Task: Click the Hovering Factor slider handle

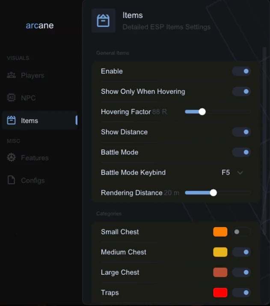Action: pos(202,112)
